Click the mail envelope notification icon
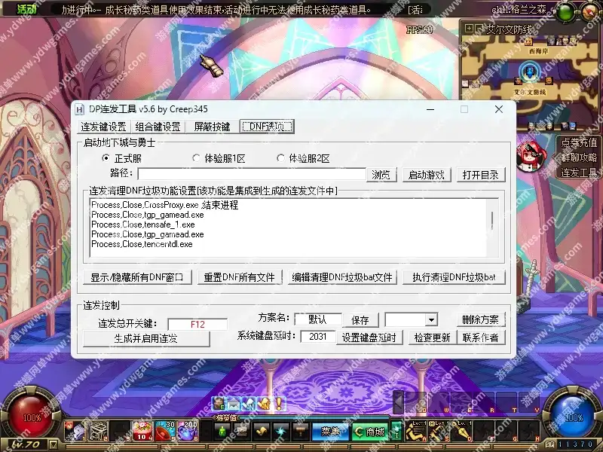This screenshot has width=603, height=452. pos(234,403)
